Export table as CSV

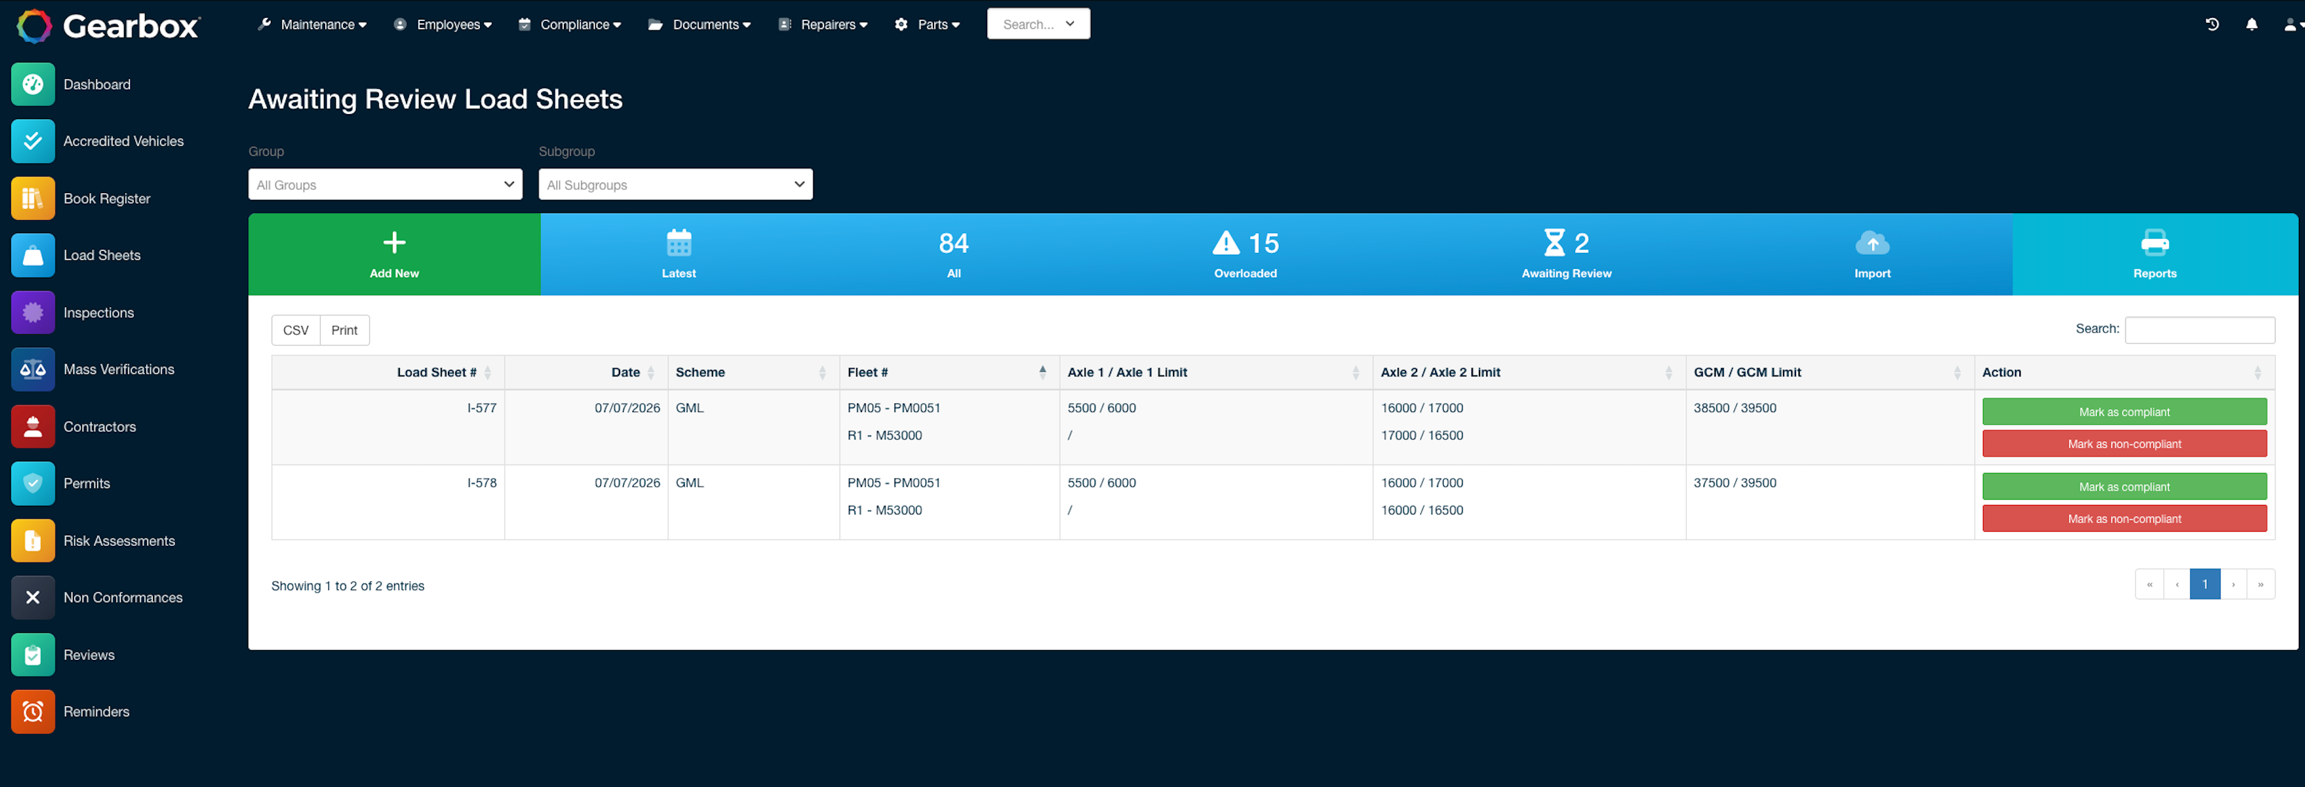click(296, 330)
